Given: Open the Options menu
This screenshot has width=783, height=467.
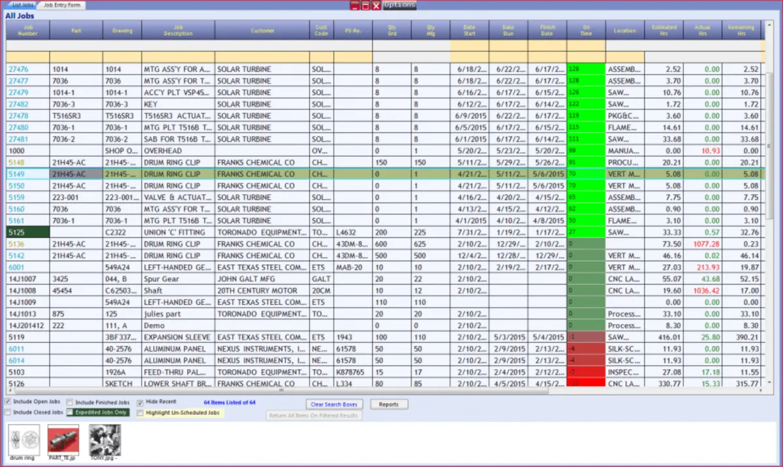Looking at the screenshot, I should (399, 5).
